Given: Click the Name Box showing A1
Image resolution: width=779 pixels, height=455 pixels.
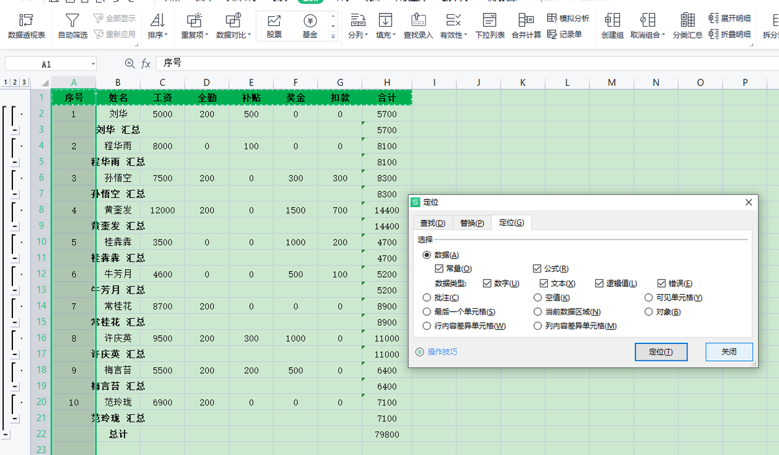Looking at the screenshot, I should tap(46, 64).
